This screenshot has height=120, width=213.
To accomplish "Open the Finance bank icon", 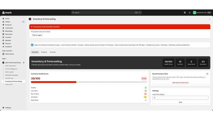I will click(x=3, y=43).
